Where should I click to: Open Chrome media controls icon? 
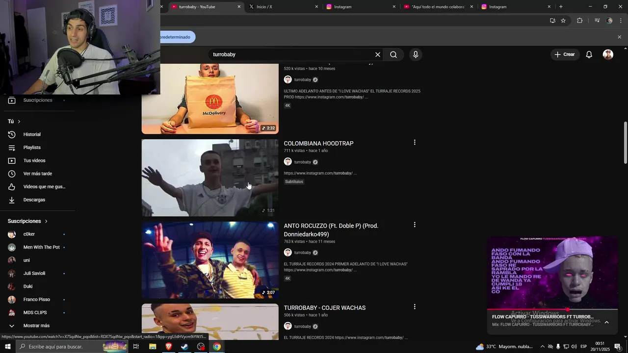click(x=597, y=21)
